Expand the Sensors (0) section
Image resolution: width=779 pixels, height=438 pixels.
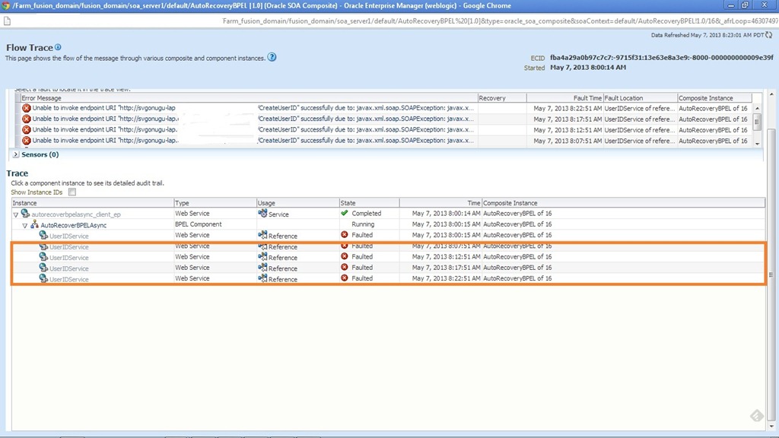click(x=16, y=154)
